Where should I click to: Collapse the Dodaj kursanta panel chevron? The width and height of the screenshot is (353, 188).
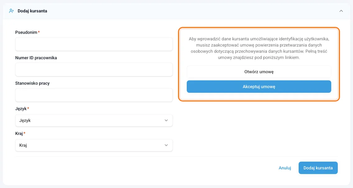click(341, 11)
